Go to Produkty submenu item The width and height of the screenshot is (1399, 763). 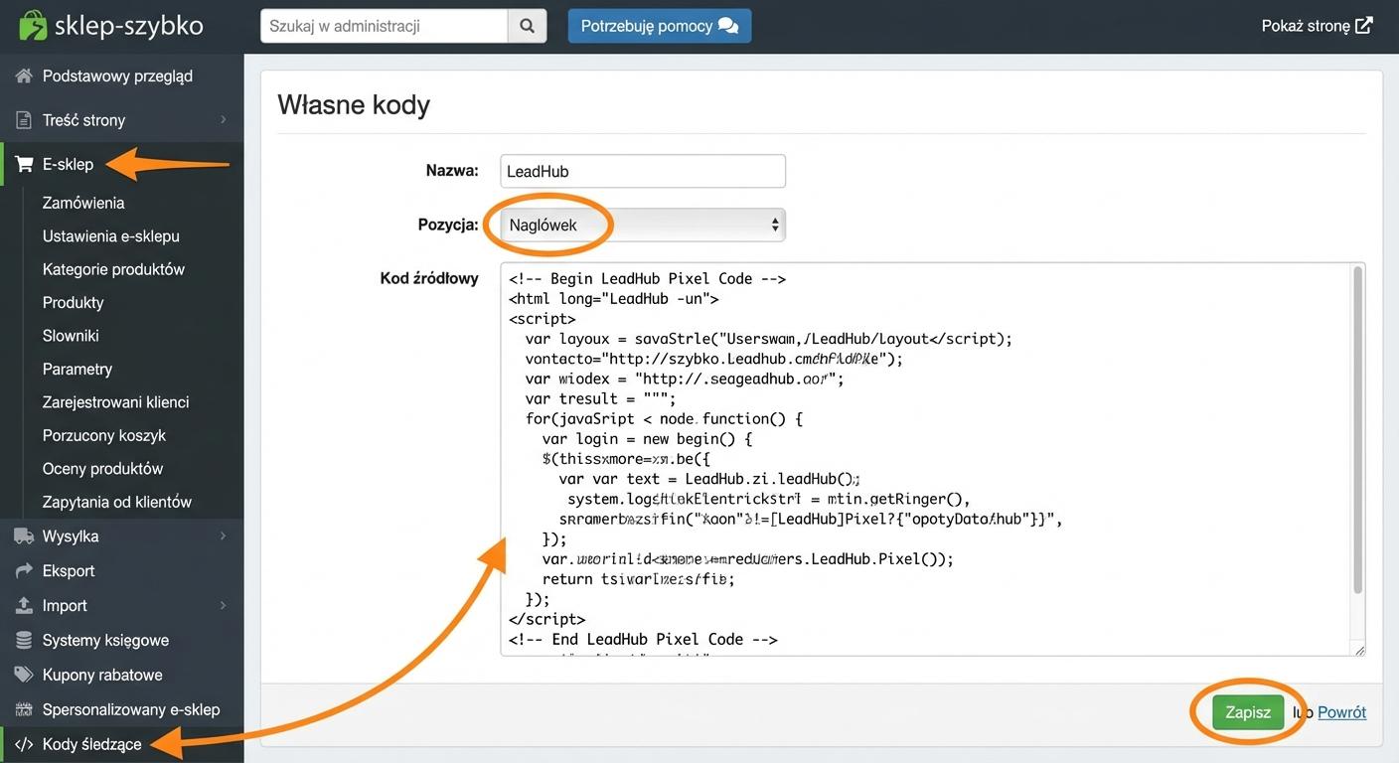pyautogui.click(x=73, y=303)
